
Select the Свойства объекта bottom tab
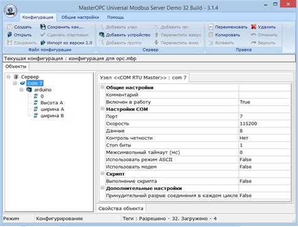click(121, 208)
